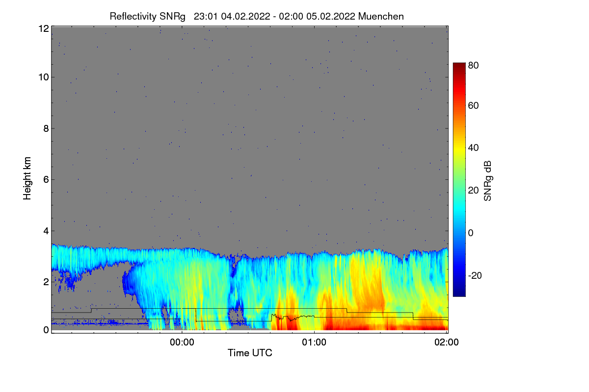Select the date range text '23:01 04.02.2022'
Screen dimensions: 589x392
[232, 16]
